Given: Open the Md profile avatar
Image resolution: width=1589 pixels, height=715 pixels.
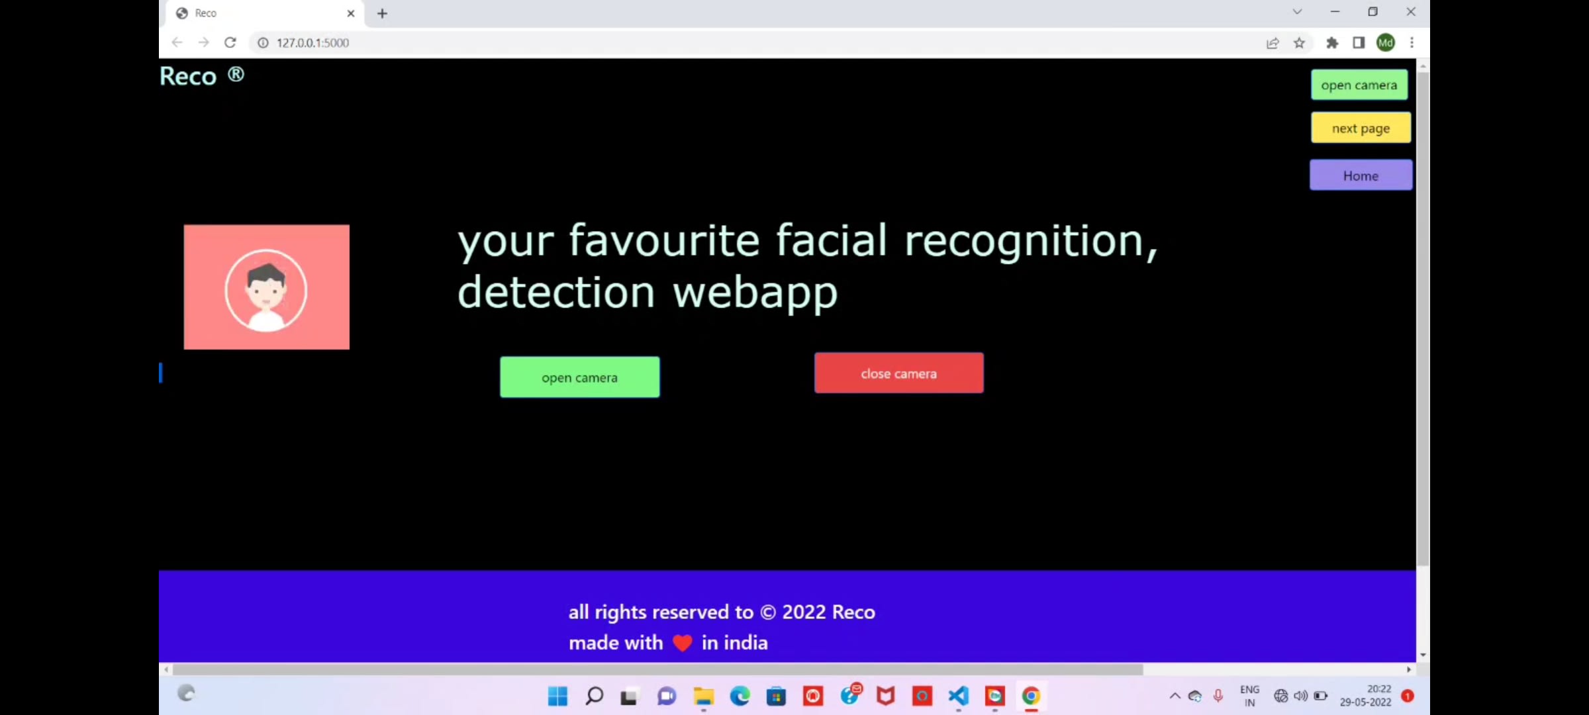Looking at the screenshot, I should pyautogui.click(x=1385, y=43).
